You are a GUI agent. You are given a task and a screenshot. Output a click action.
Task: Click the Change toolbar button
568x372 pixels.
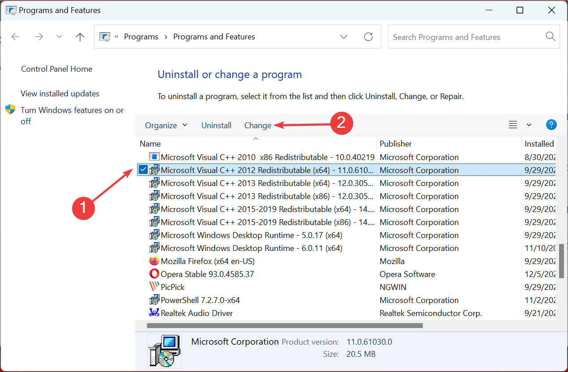pos(258,125)
